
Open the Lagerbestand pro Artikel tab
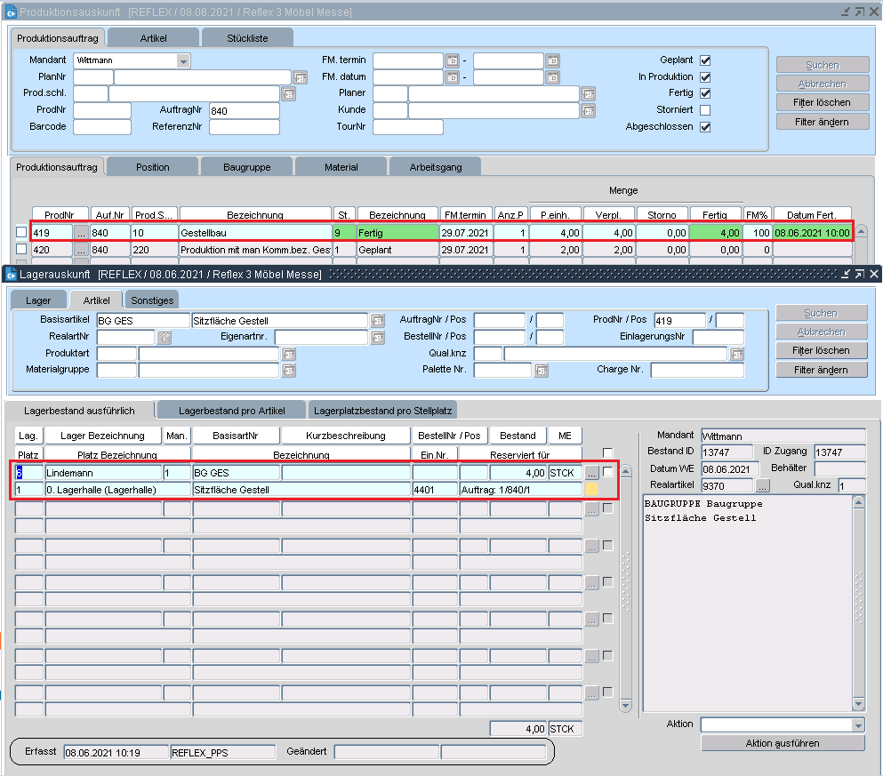231,411
